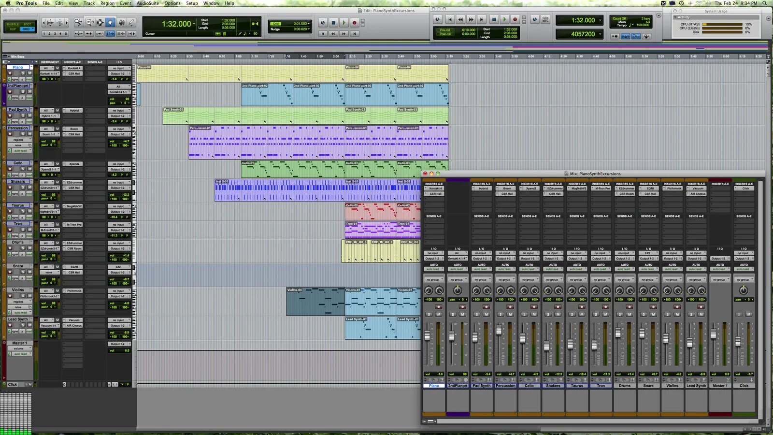
Task: Solo the Drums channel in Mix window
Action: (619, 314)
